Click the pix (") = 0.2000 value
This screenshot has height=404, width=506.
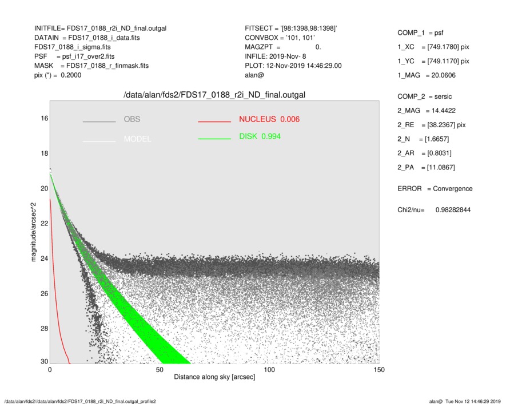pos(58,75)
